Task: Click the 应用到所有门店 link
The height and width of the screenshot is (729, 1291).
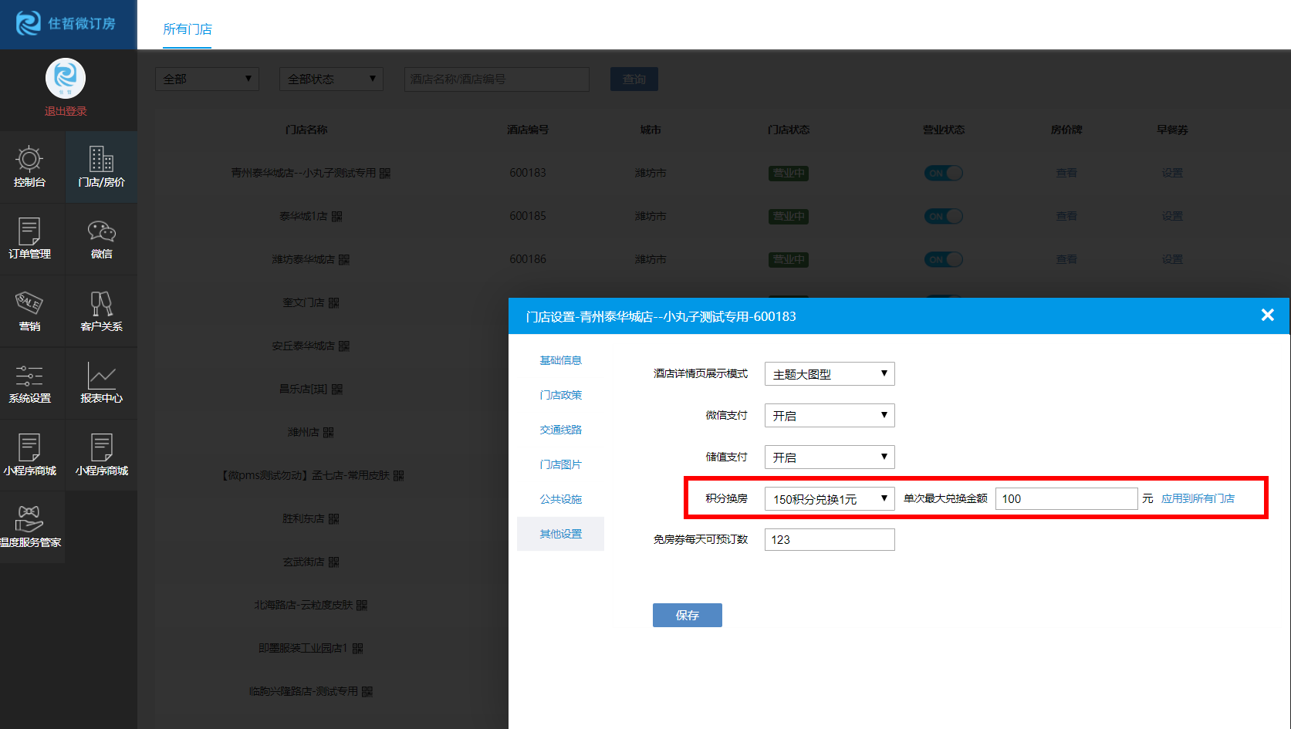Action: [1198, 499]
